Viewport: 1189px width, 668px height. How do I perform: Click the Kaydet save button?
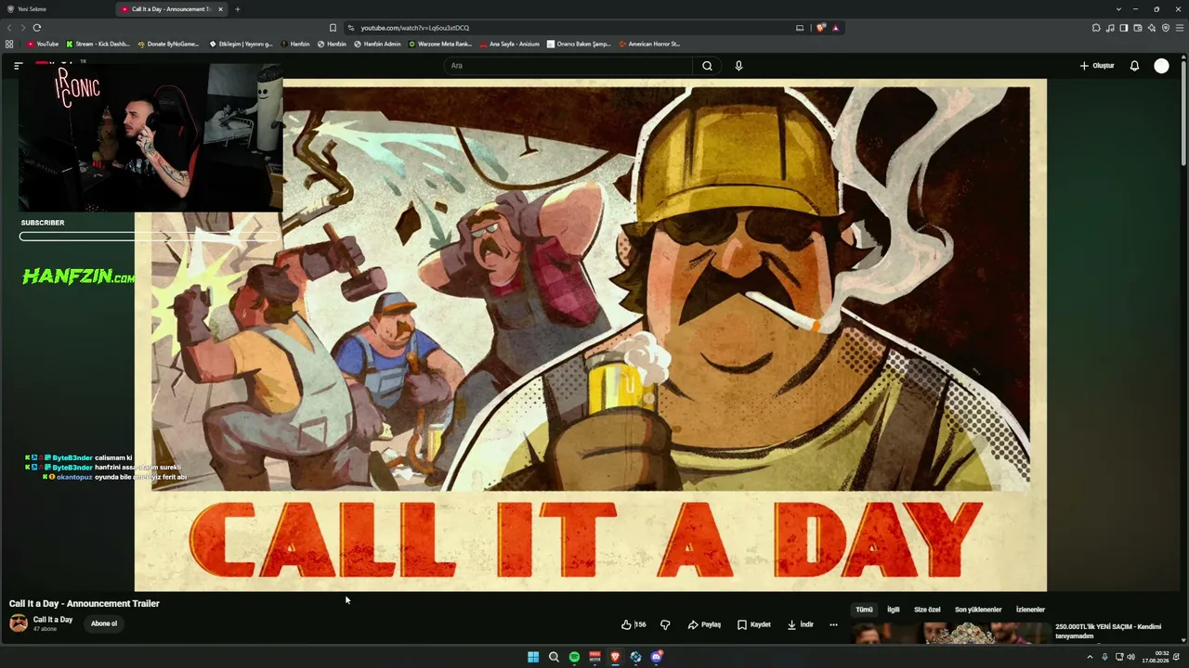tap(754, 624)
